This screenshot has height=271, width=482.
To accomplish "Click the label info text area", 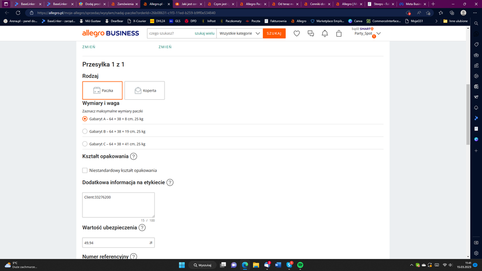I will point(118,205).
